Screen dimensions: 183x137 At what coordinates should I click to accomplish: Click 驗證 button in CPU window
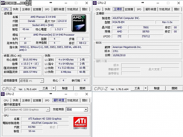click(65, 88)
